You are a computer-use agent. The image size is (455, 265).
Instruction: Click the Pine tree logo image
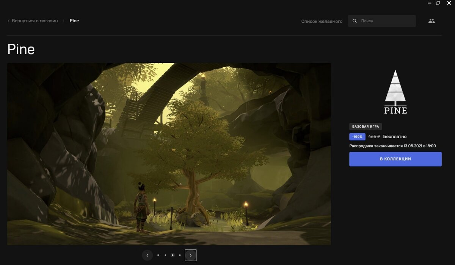click(395, 92)
